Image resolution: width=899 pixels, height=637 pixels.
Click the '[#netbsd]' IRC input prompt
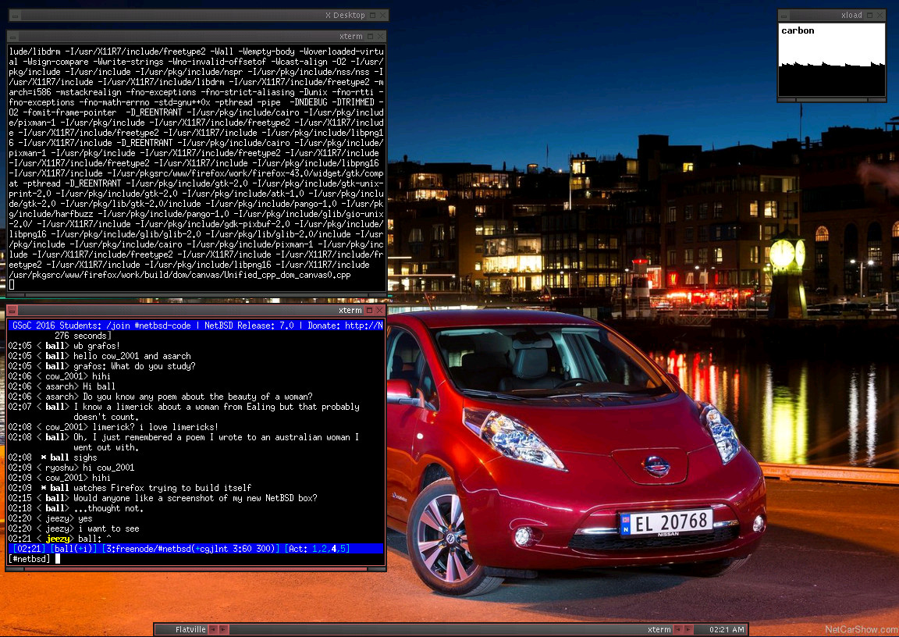coord(30,559)
